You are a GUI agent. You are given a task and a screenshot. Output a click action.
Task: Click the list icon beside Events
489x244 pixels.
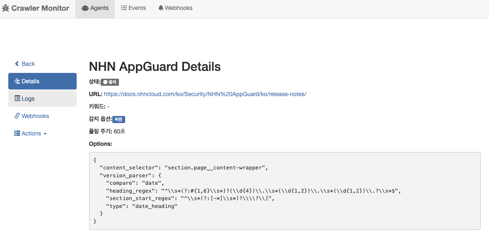coord(124,8)
